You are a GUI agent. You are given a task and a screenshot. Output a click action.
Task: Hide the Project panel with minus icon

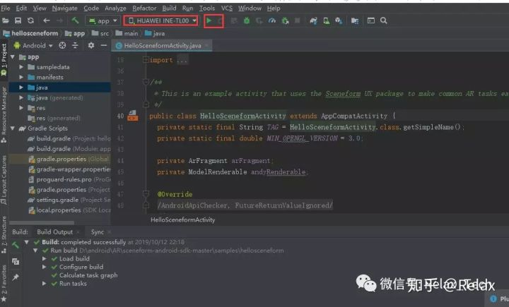coord(104,46)
